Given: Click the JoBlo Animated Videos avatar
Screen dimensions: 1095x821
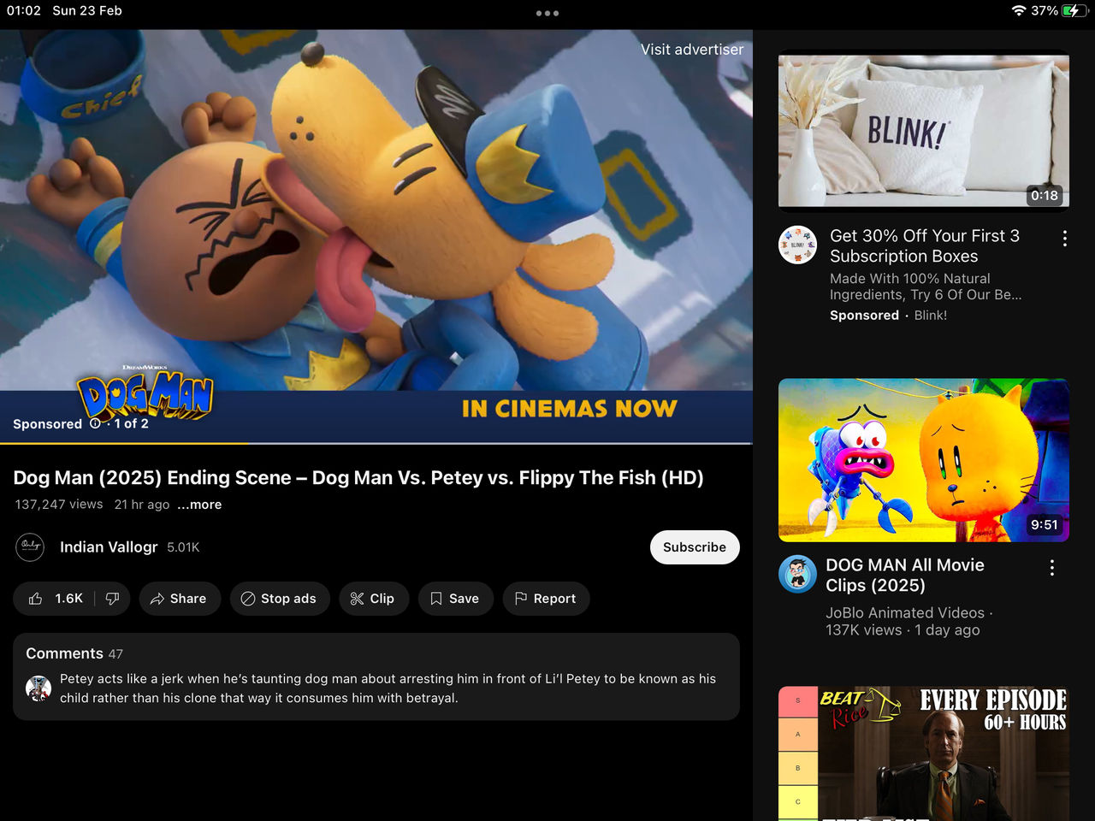Looking at the screenshot, I should pos(797,575).
